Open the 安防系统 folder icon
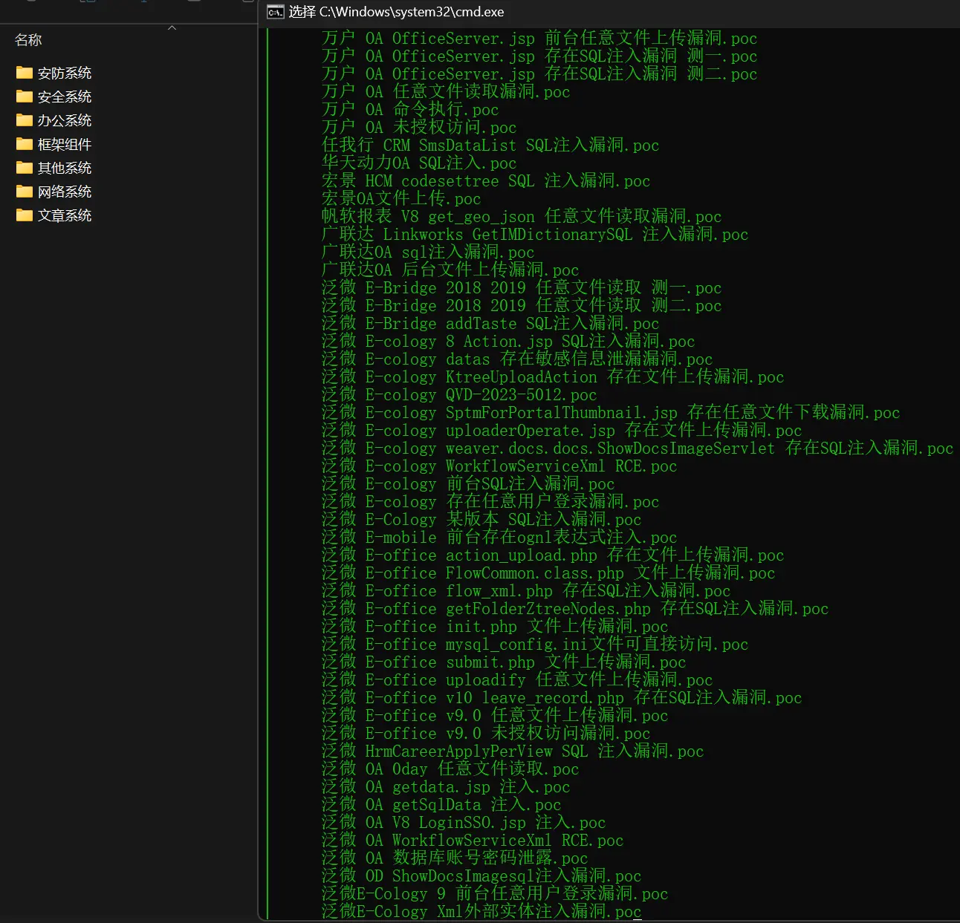This screenshot has height=923, width=960. click(x=25, y=73)
